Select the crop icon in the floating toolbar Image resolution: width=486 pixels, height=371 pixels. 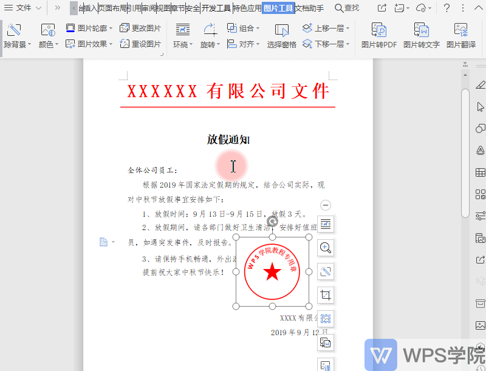tap(326, 294)
